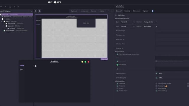This screenshot has width=189, height=106.
Task: Click the Redo arrow in the toolbar
Action: 18,7
